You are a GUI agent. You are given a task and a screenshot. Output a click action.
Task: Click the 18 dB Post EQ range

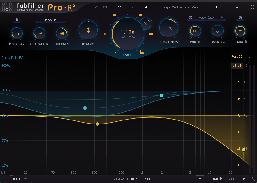tap(237, 66)
